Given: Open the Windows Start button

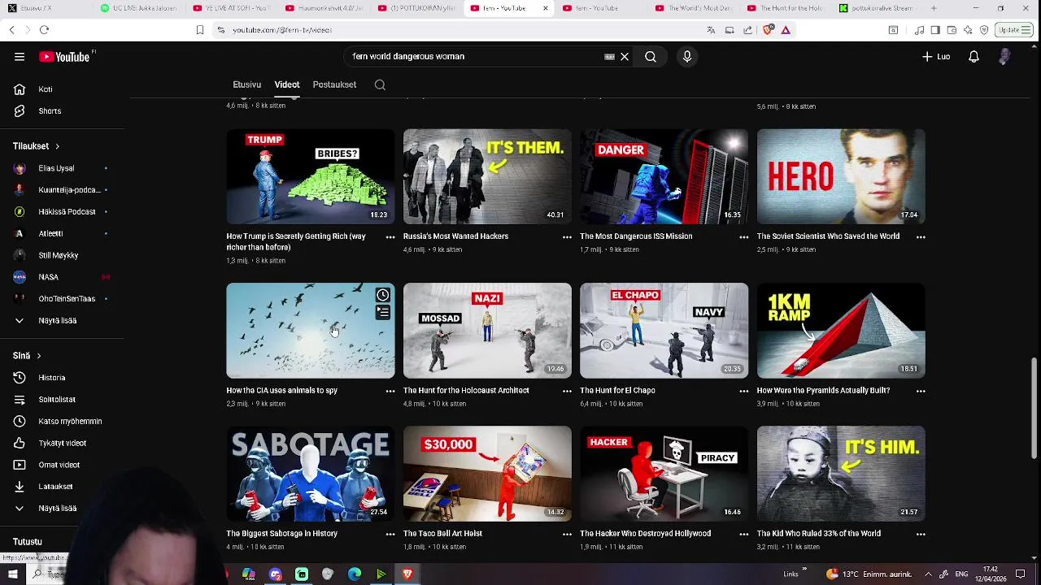Looking at the screenshot, I should (x=12, y=574).
